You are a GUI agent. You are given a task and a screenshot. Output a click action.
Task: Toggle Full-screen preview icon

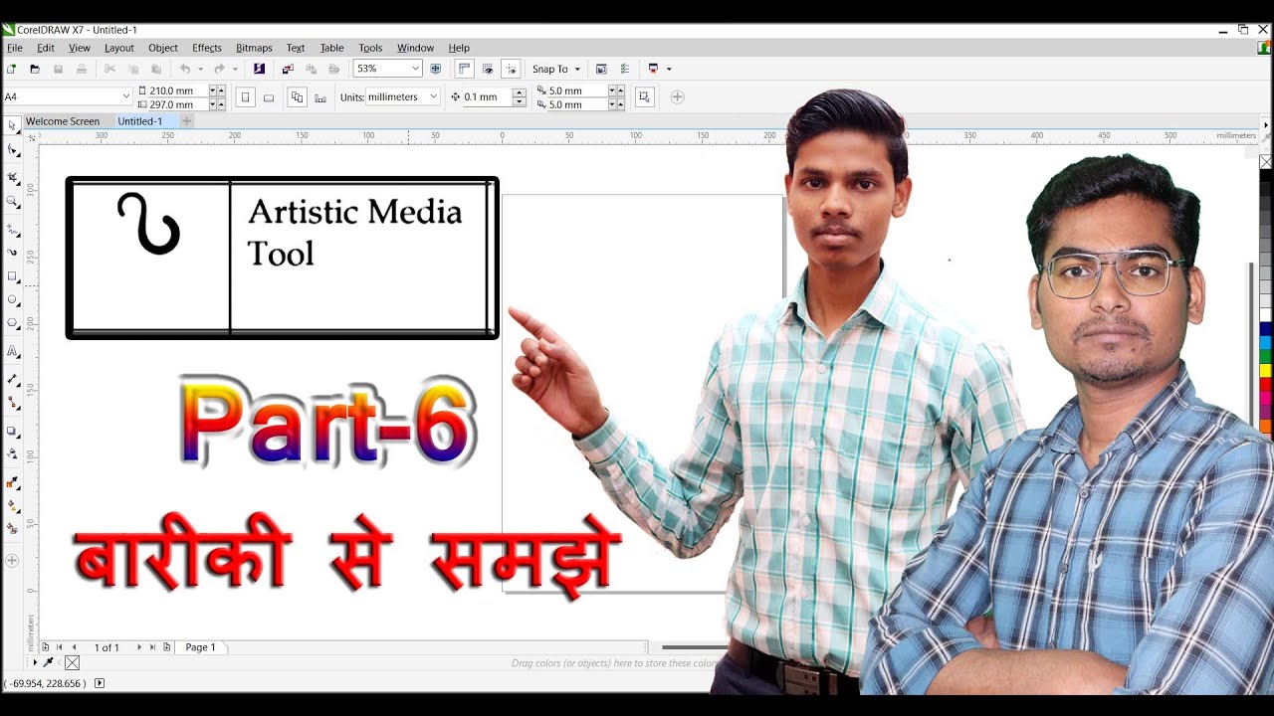(x=436, y=69)
